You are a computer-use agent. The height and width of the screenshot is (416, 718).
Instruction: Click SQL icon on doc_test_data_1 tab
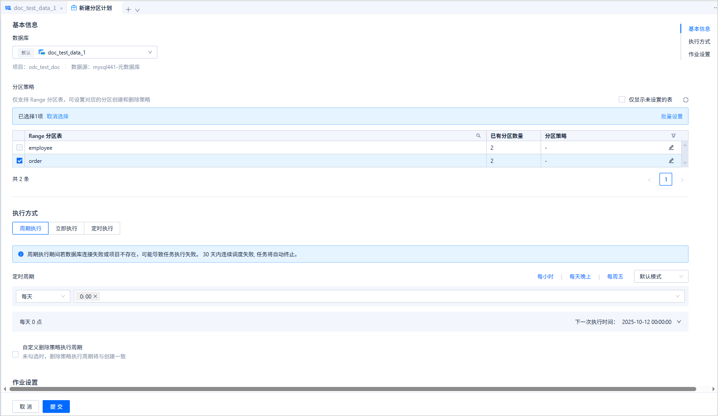pos(8,8)
